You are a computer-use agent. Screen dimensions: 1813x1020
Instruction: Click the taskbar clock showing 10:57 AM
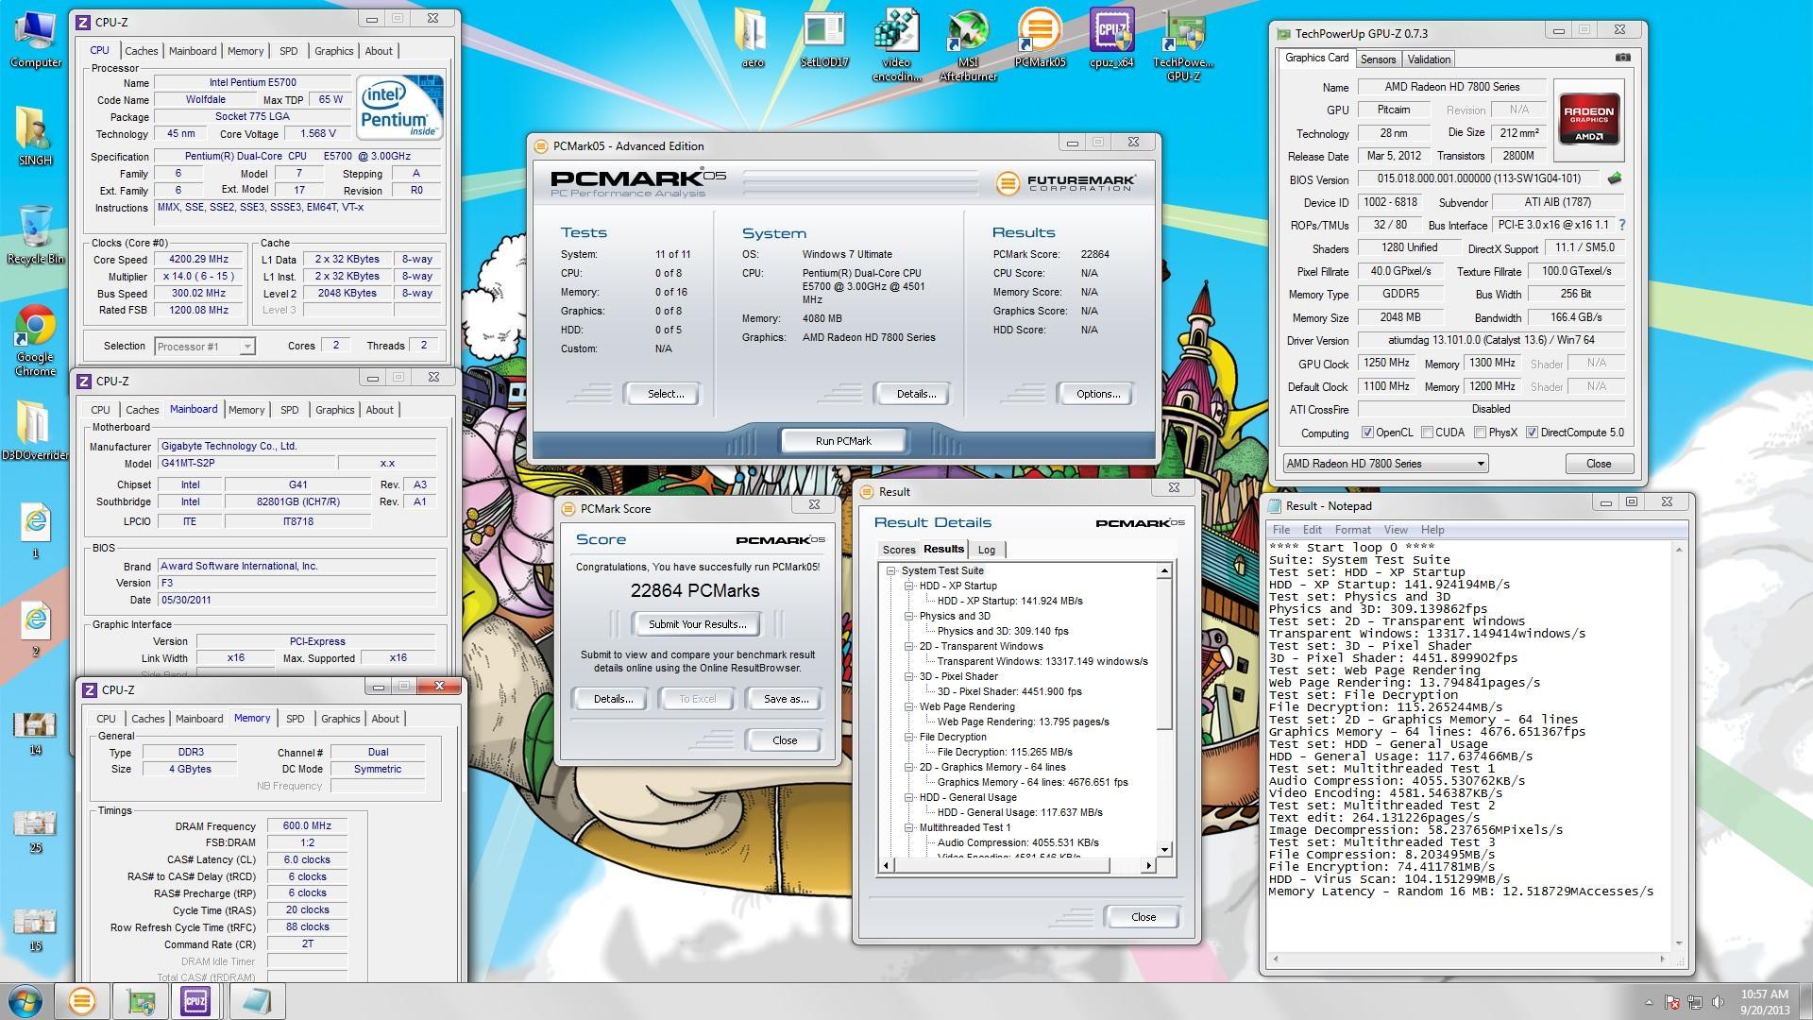[1765, 1001]
